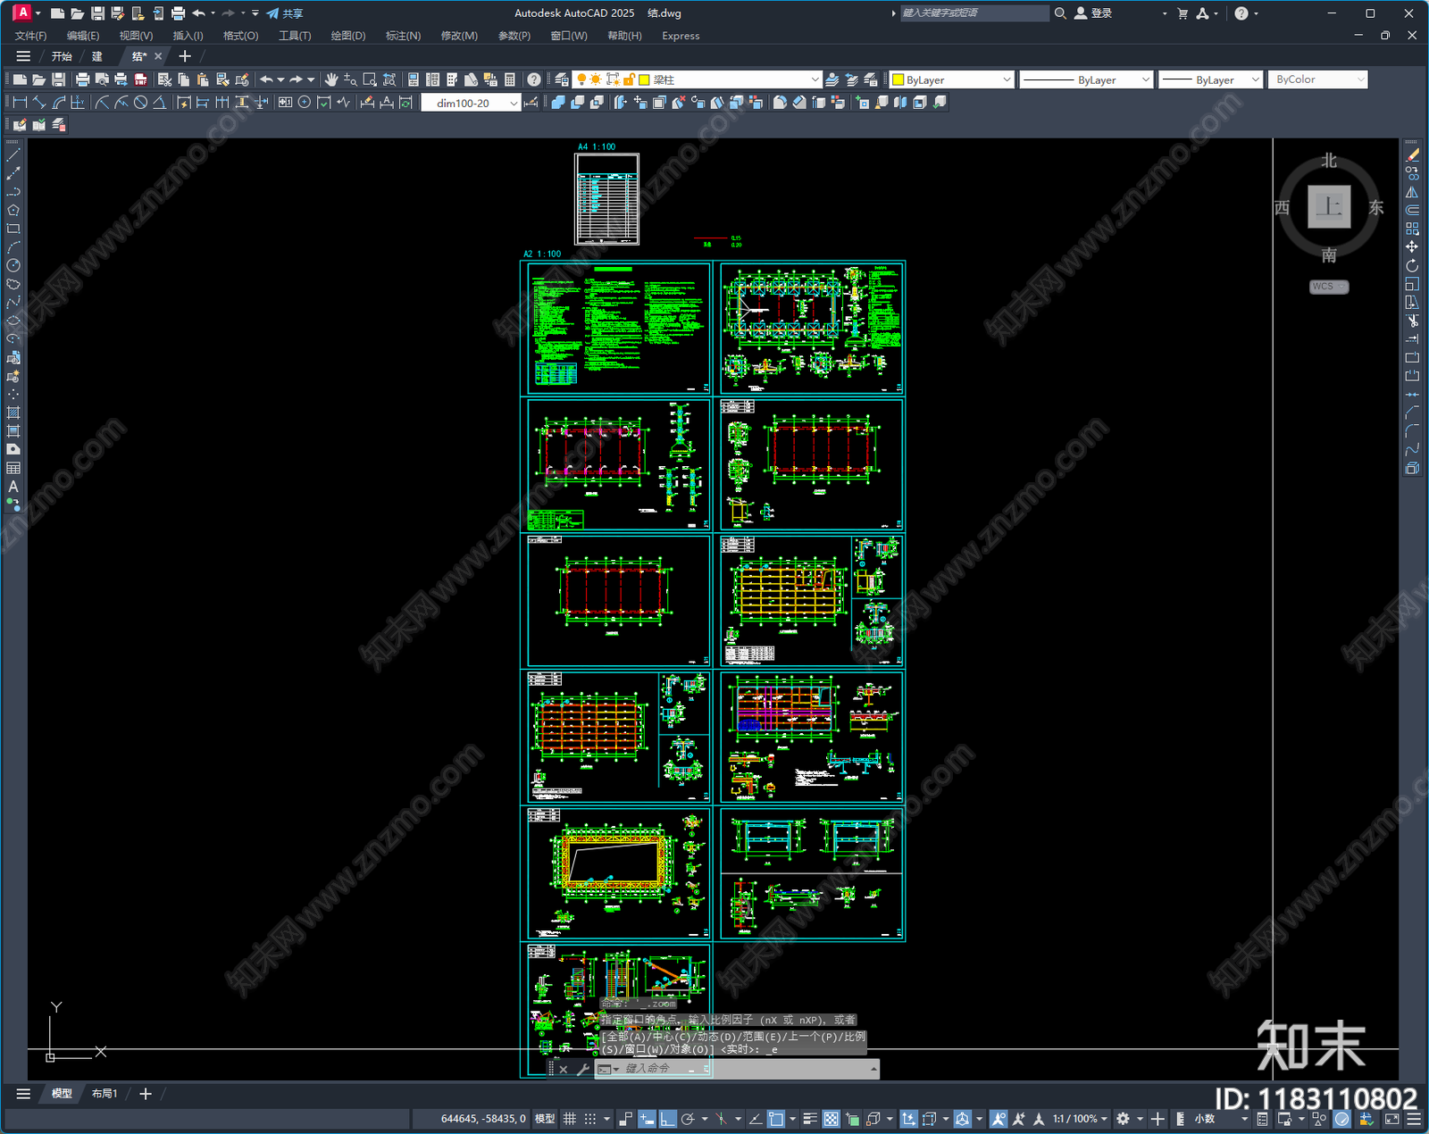This screenshot has height=1134, width=1429.
Task: Open the Layer Properties manager icon
Action: (x=562, y=79)
